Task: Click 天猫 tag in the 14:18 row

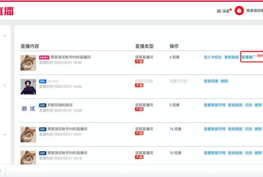Action: pyautogui.click(x=139, y=157)
